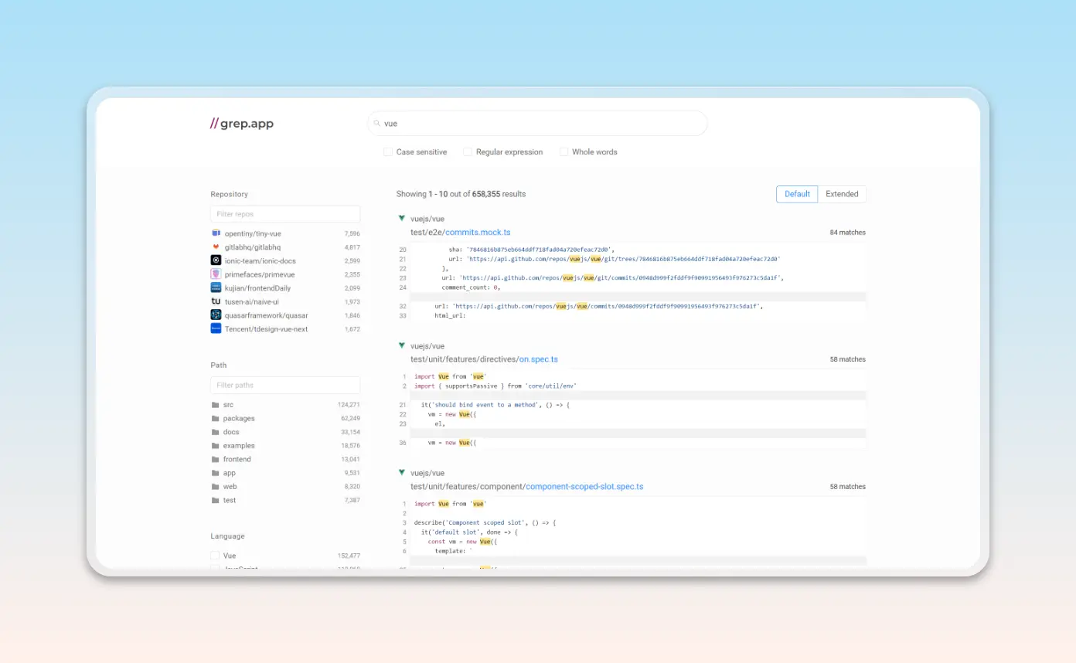Click the search magnifier icon

376,124
